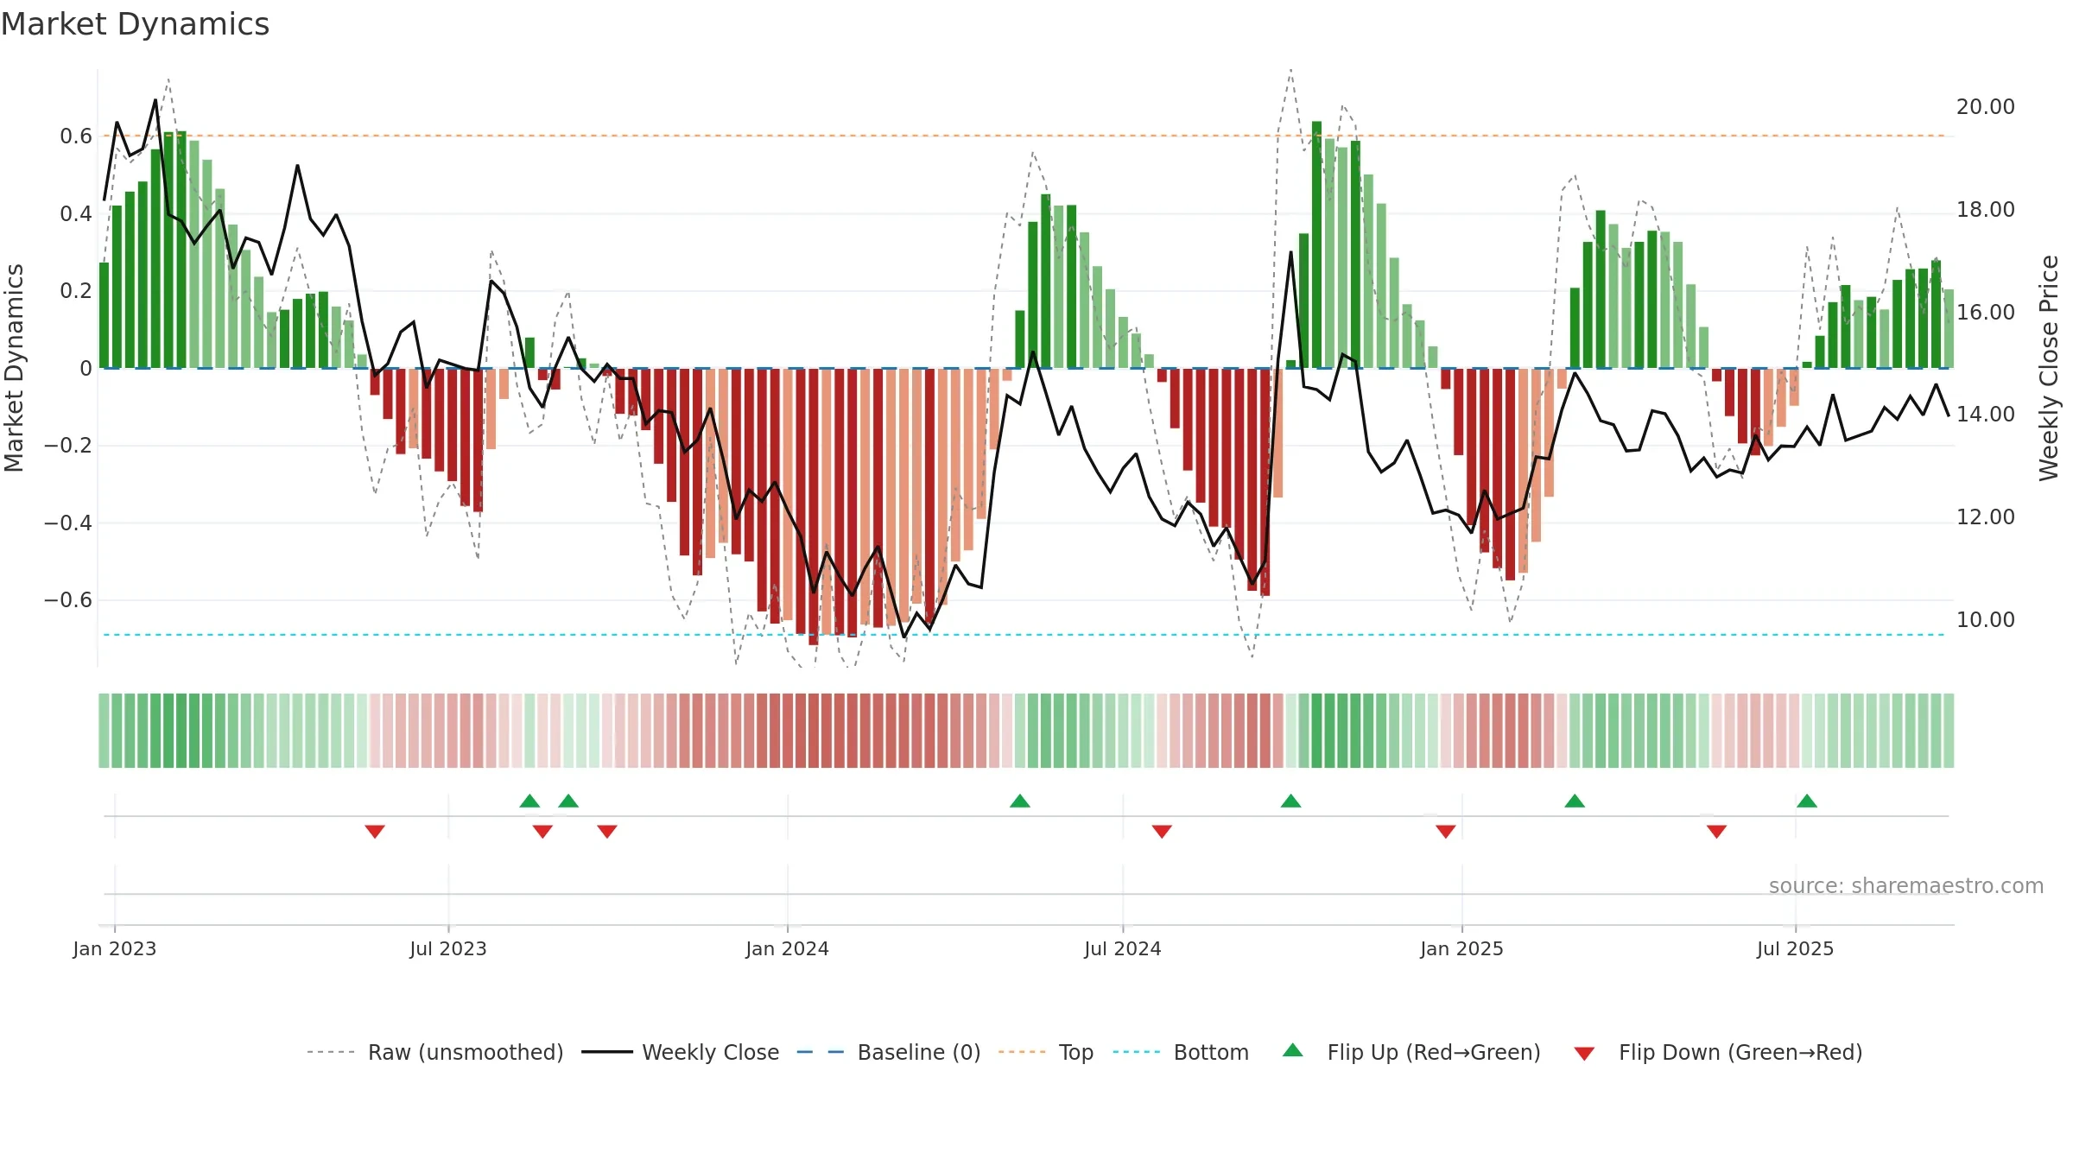Toggle the Bottom legend entry
The height and width of the screenshot is (1166, 2073).
[1181, 1052]
